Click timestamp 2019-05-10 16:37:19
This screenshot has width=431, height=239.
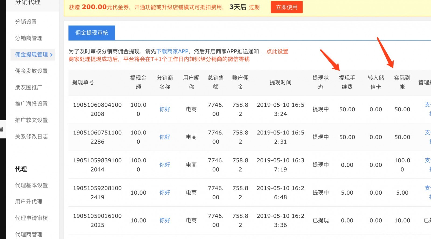tap(280, 165)
